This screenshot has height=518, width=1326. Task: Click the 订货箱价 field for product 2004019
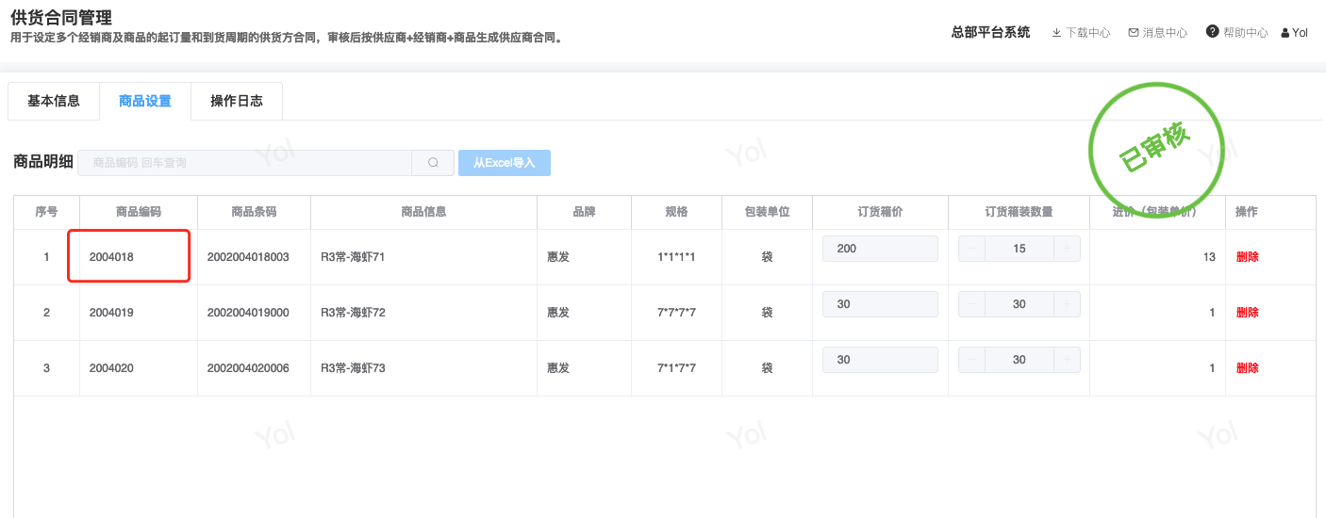[880, 304]
